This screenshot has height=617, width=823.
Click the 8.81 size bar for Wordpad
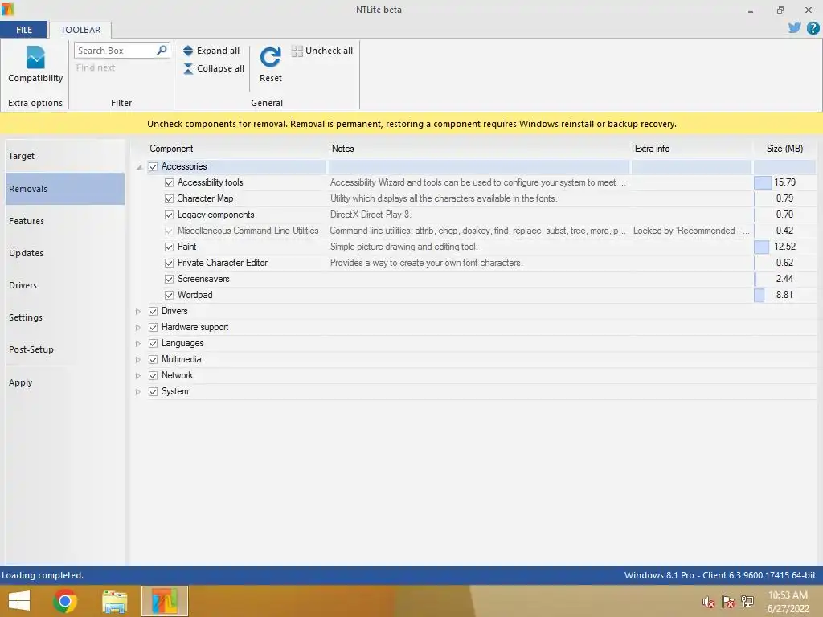[x=759, y=295]
